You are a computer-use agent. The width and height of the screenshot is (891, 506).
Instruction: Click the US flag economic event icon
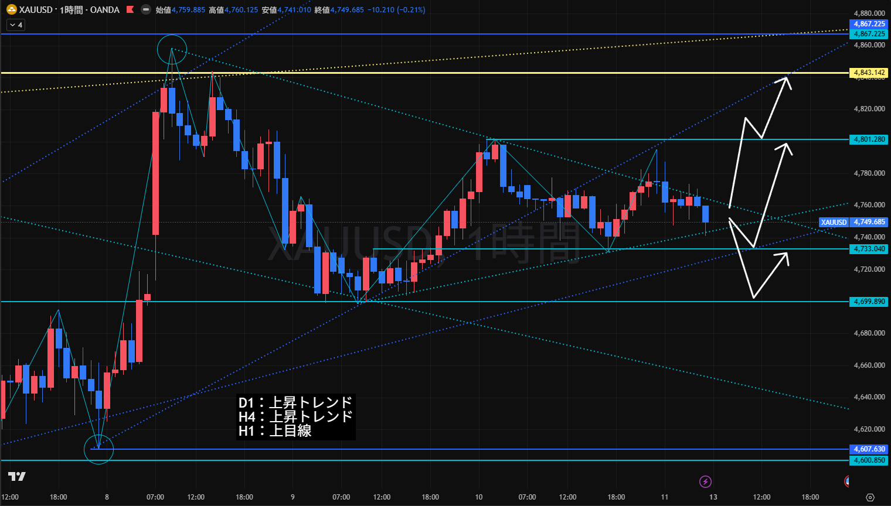coord(847,481)
